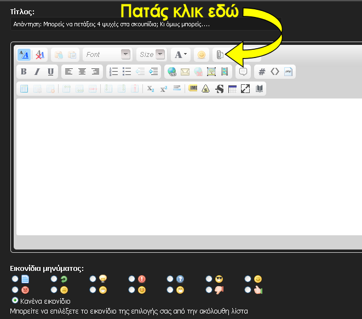This screenshot has height=319, width=362.
Task: Insert an image
Action: (211, 72)
